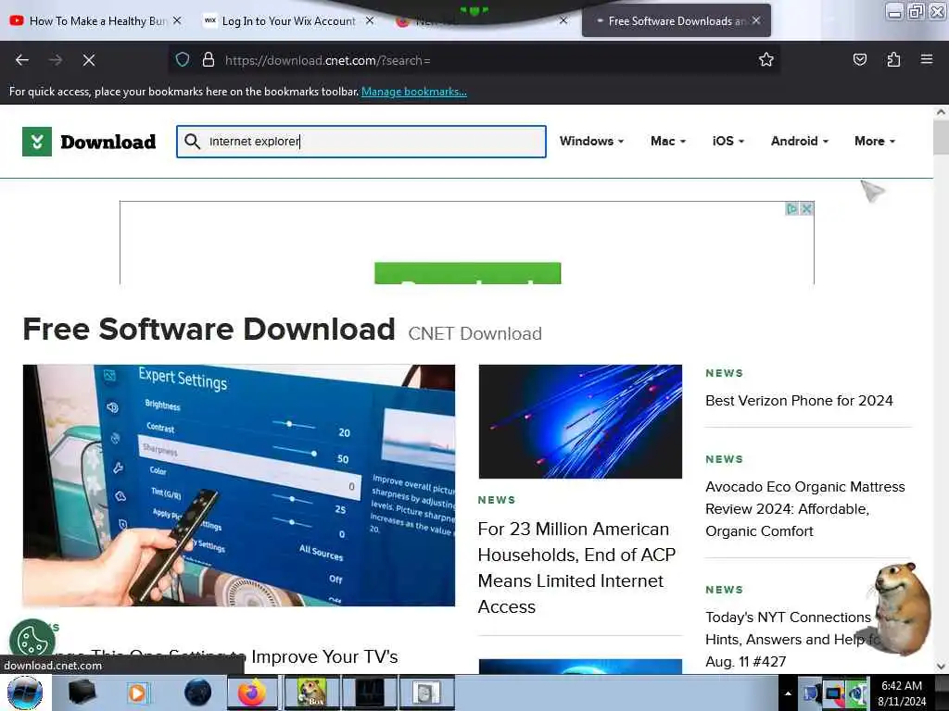Switch to Log In to Your Wix Account tab

click(x=289, y=20)
